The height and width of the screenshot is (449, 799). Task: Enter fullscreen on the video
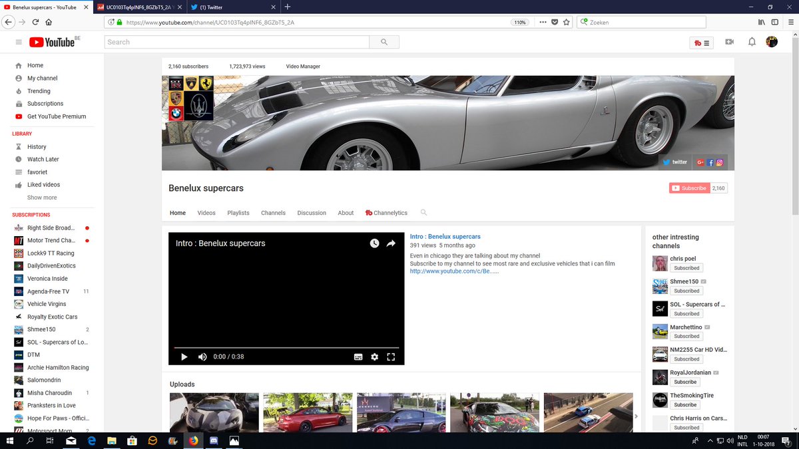pyautogui.click(x=391, y=357)
